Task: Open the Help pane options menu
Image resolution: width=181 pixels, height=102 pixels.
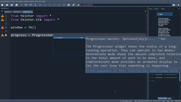Action: (179, 9)
